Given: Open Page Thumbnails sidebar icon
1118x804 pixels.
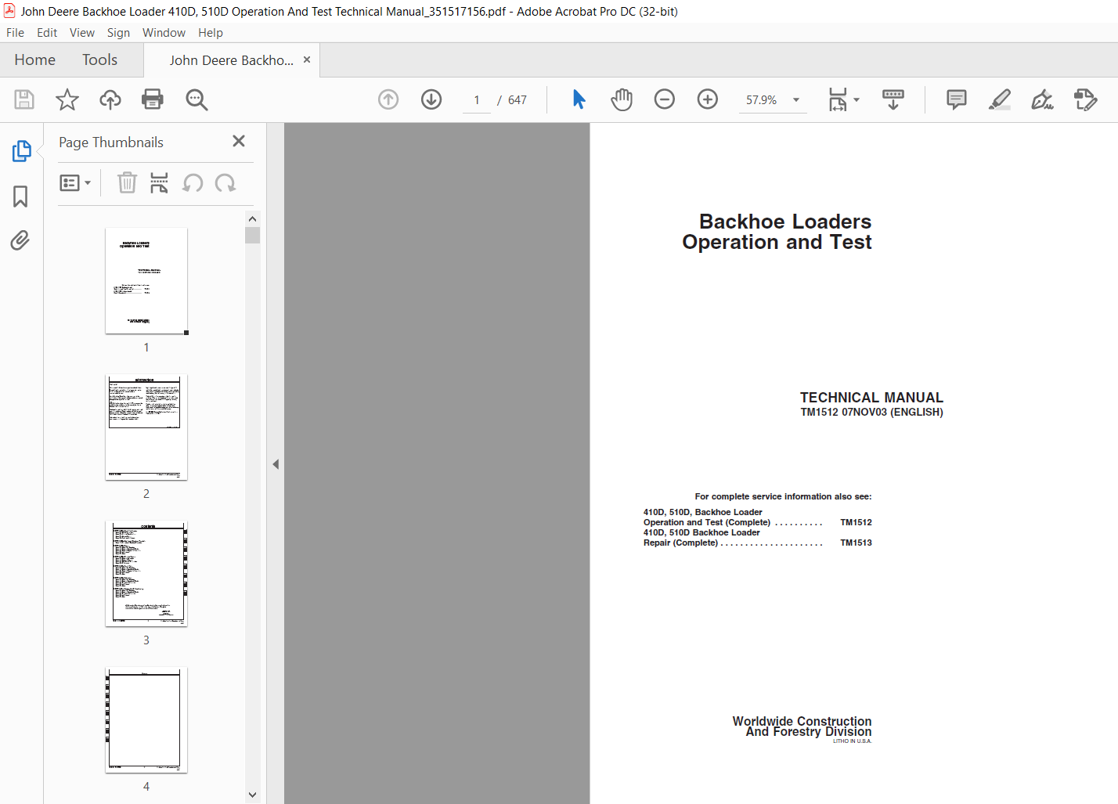Looking at the screenshot, I should click(x=21, y=151).
